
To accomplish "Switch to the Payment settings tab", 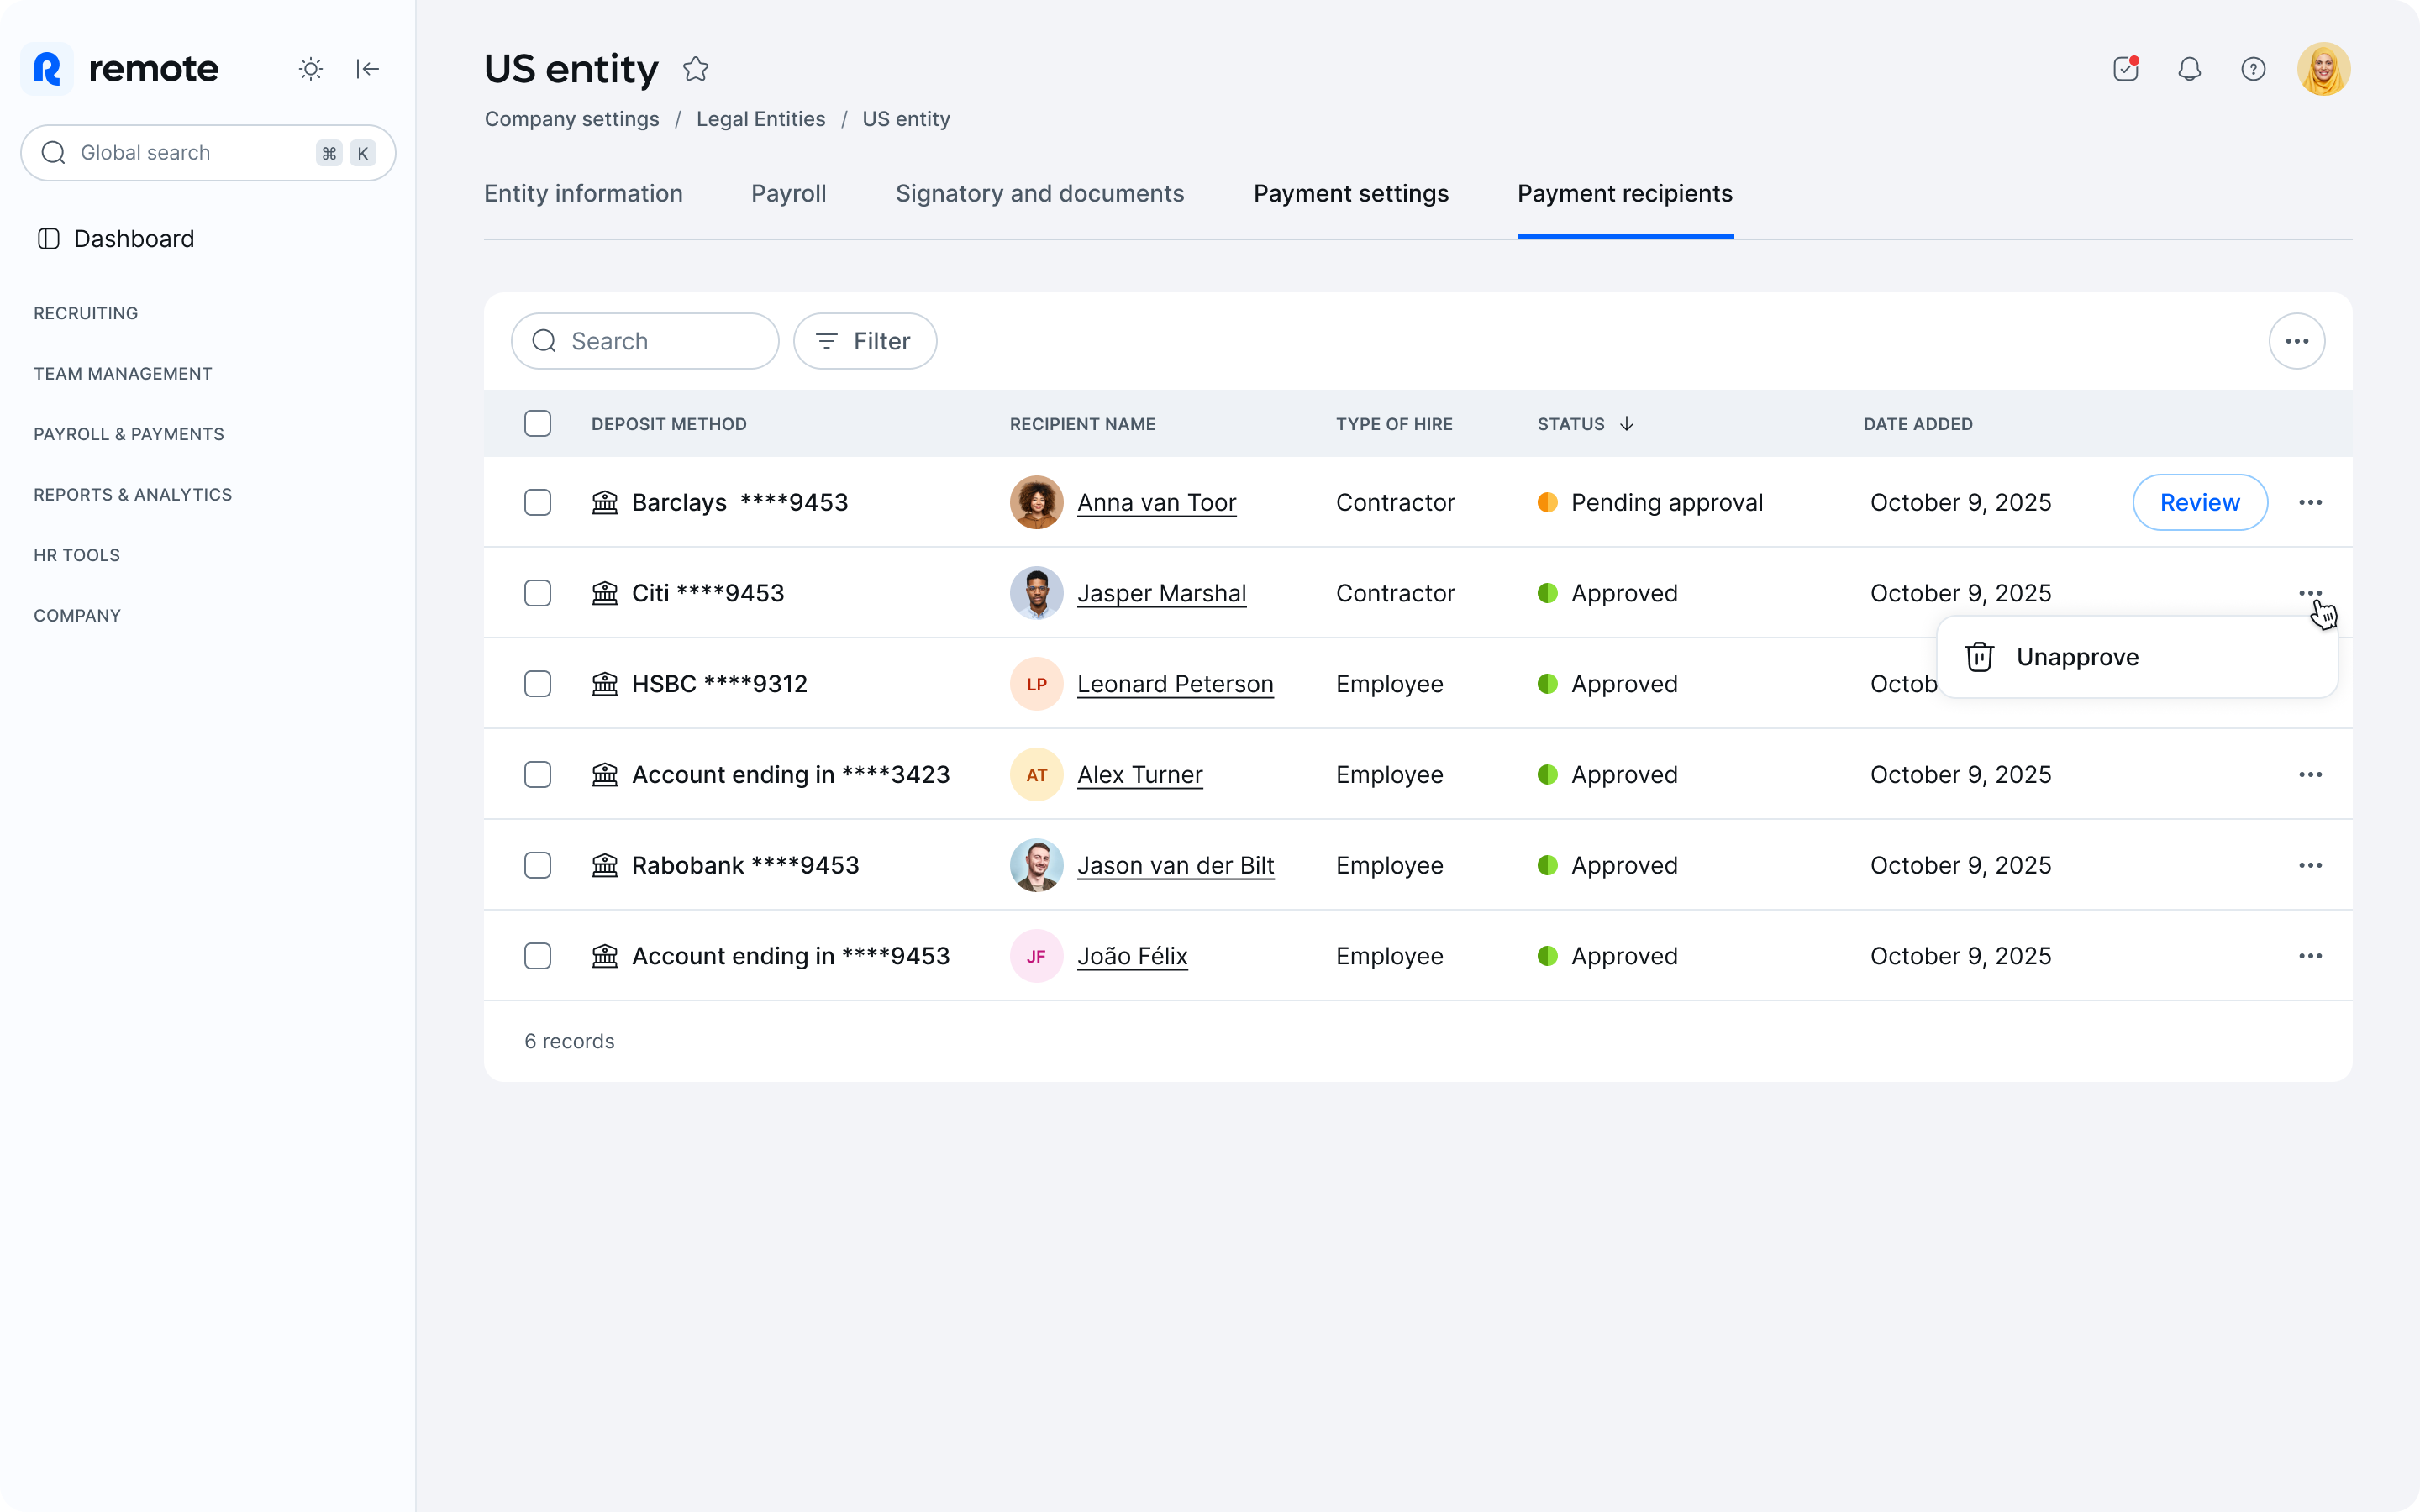I will 1351,193.
